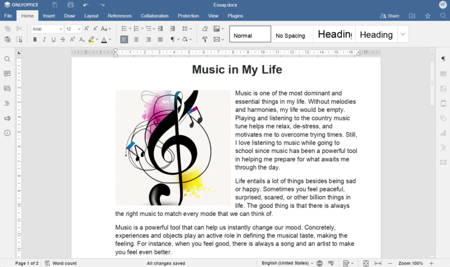Apply the yellow highlight color

[91, 39]
